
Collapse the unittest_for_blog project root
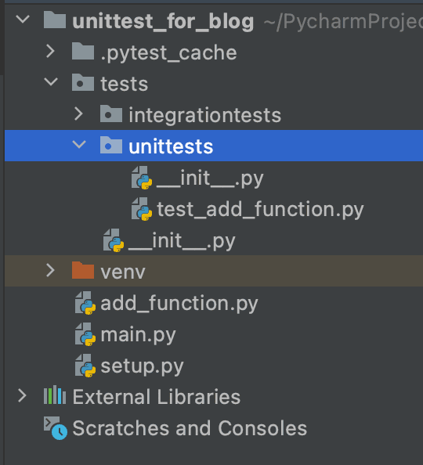click(23, 20)
